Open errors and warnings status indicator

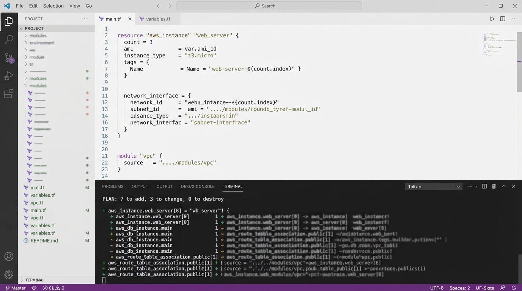tap(53, 288)
